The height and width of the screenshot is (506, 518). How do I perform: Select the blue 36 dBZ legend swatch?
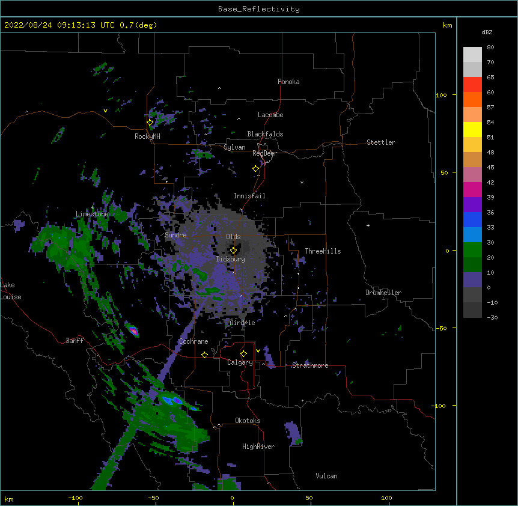coord(472,219)
